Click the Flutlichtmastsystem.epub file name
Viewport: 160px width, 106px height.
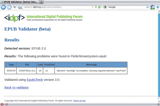point(89,56)
